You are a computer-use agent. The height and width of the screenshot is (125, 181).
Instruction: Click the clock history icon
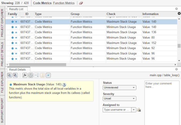[x=31, y=75]
